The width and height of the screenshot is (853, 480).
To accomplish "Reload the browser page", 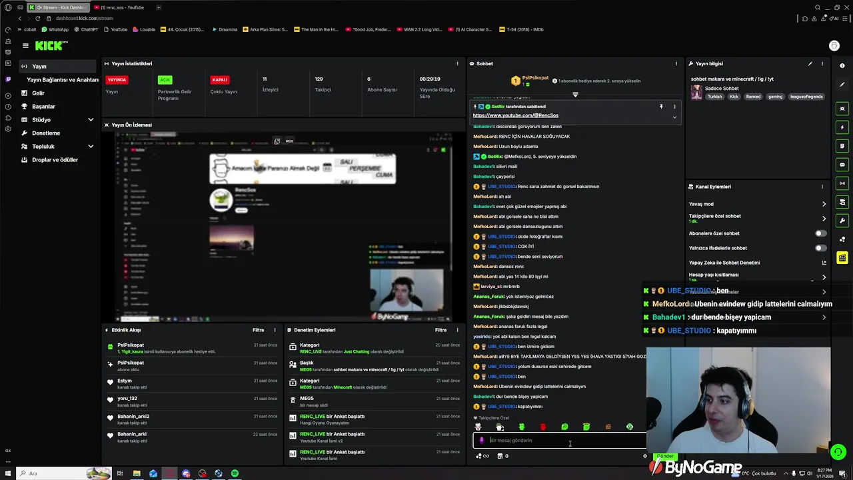I will click(37, 18).
